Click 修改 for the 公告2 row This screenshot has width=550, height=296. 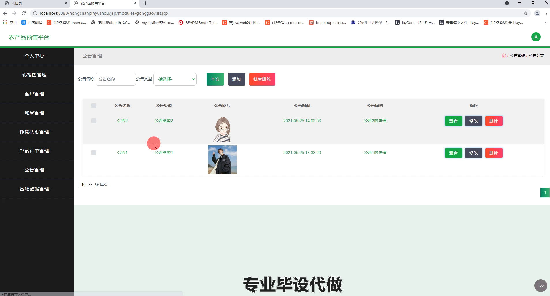click(x=474, y=121)
